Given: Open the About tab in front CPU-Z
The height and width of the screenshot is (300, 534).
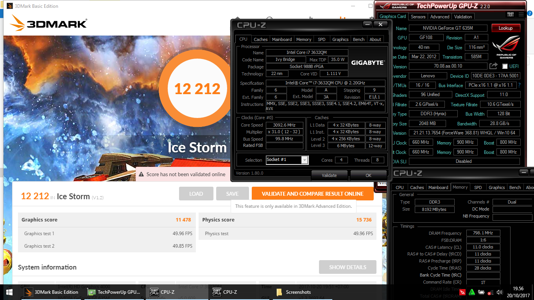Looking at the screenshot, I should click(375, 39).
